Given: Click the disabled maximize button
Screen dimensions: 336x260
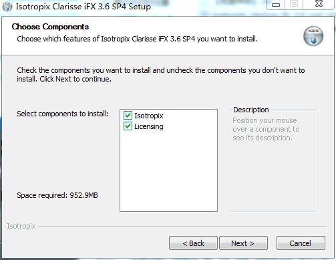Looking at the screenshot, I should 294,4.
